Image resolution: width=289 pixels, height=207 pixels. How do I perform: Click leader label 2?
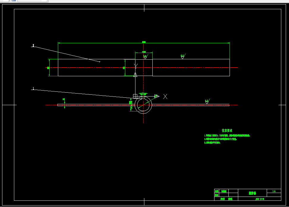pos(33,45)
